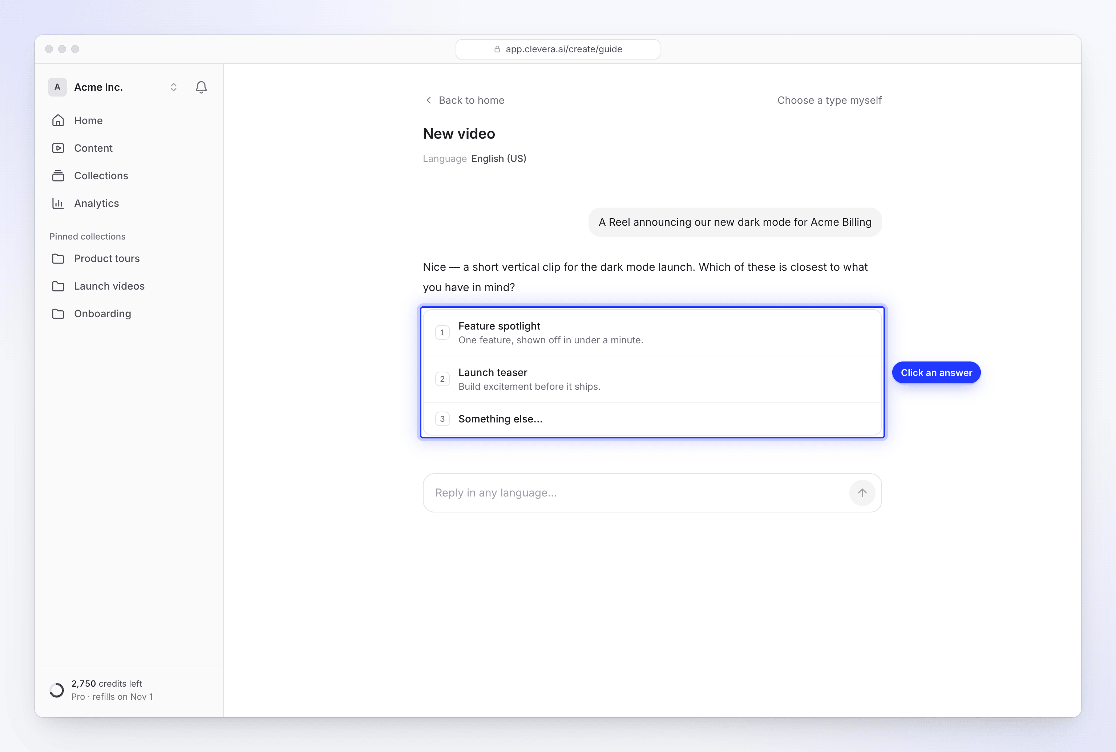The image size is (1116, 752).
Task: Click the Collections stack icon
Action: click(x=58, y=176)
